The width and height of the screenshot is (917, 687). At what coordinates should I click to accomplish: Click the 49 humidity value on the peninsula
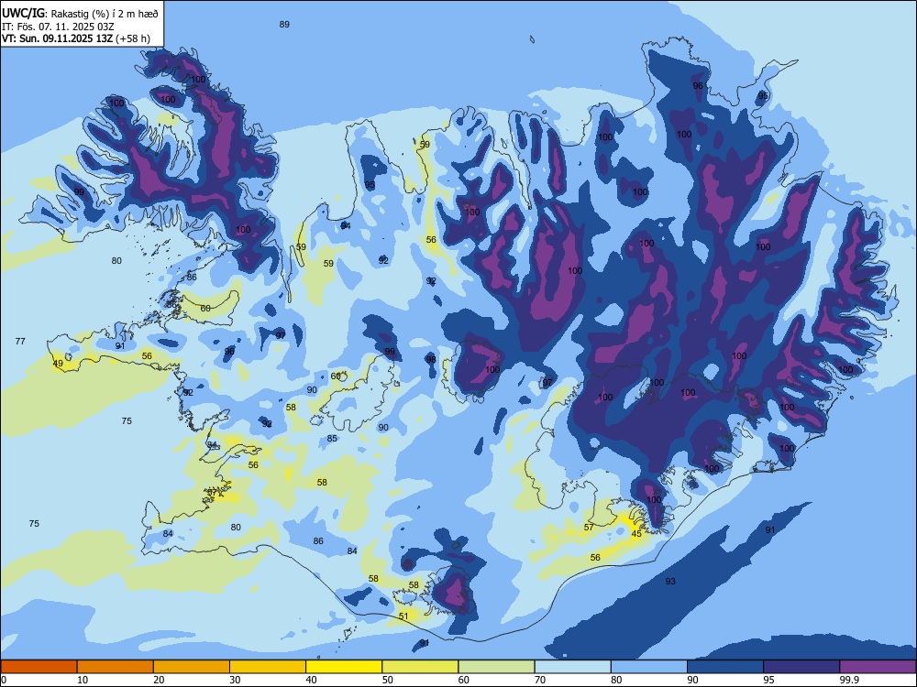pos(58,364)
